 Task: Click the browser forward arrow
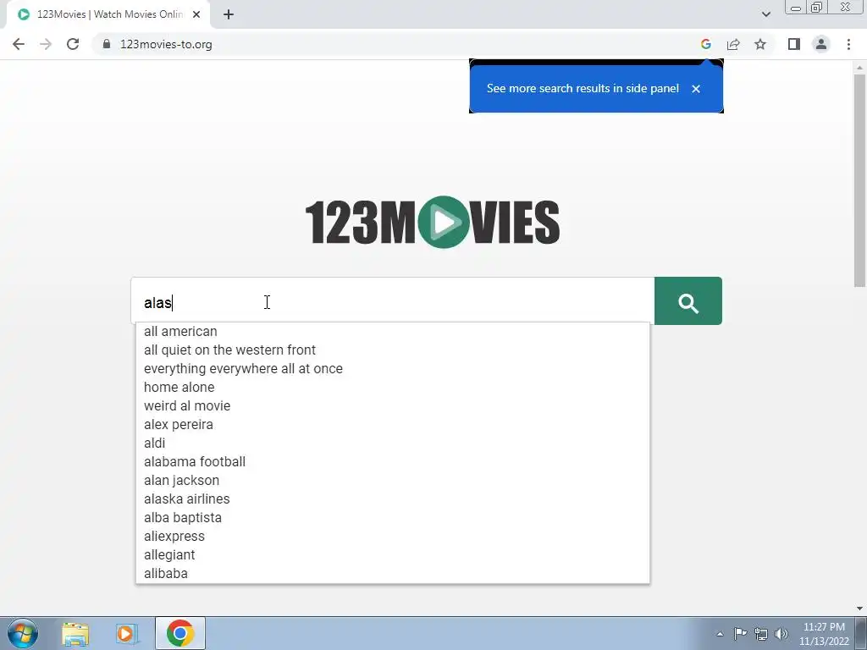(x=46, y=44)
